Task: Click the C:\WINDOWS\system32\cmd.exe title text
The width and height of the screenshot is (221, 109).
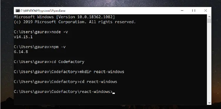Action: [43, 11]
